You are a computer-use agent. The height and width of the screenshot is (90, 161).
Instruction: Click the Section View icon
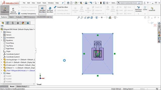point(88,17)
